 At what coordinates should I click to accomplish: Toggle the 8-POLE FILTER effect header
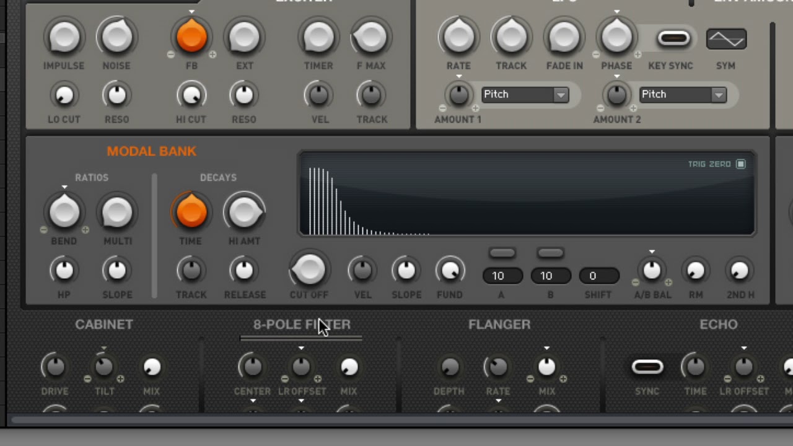coord(302,325)
